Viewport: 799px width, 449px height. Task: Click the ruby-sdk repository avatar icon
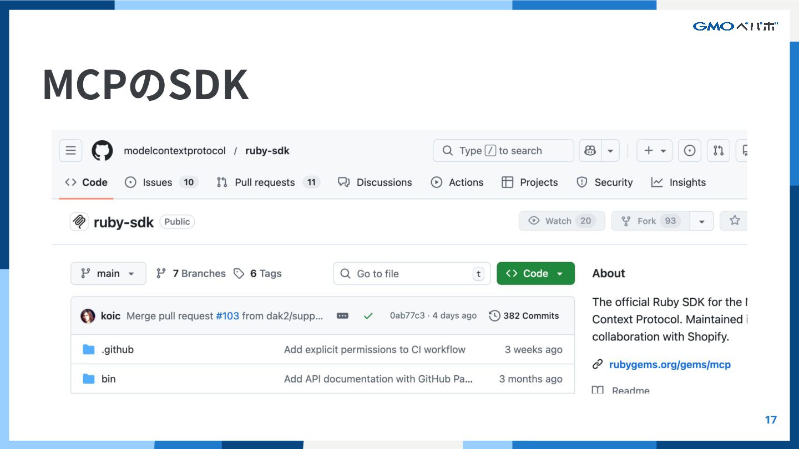[x=79, y=222]
